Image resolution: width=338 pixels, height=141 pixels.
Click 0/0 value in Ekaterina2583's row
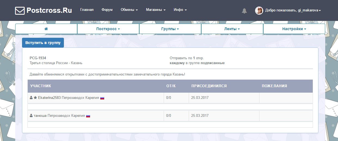pyautogui.click(x=169, y=98)
